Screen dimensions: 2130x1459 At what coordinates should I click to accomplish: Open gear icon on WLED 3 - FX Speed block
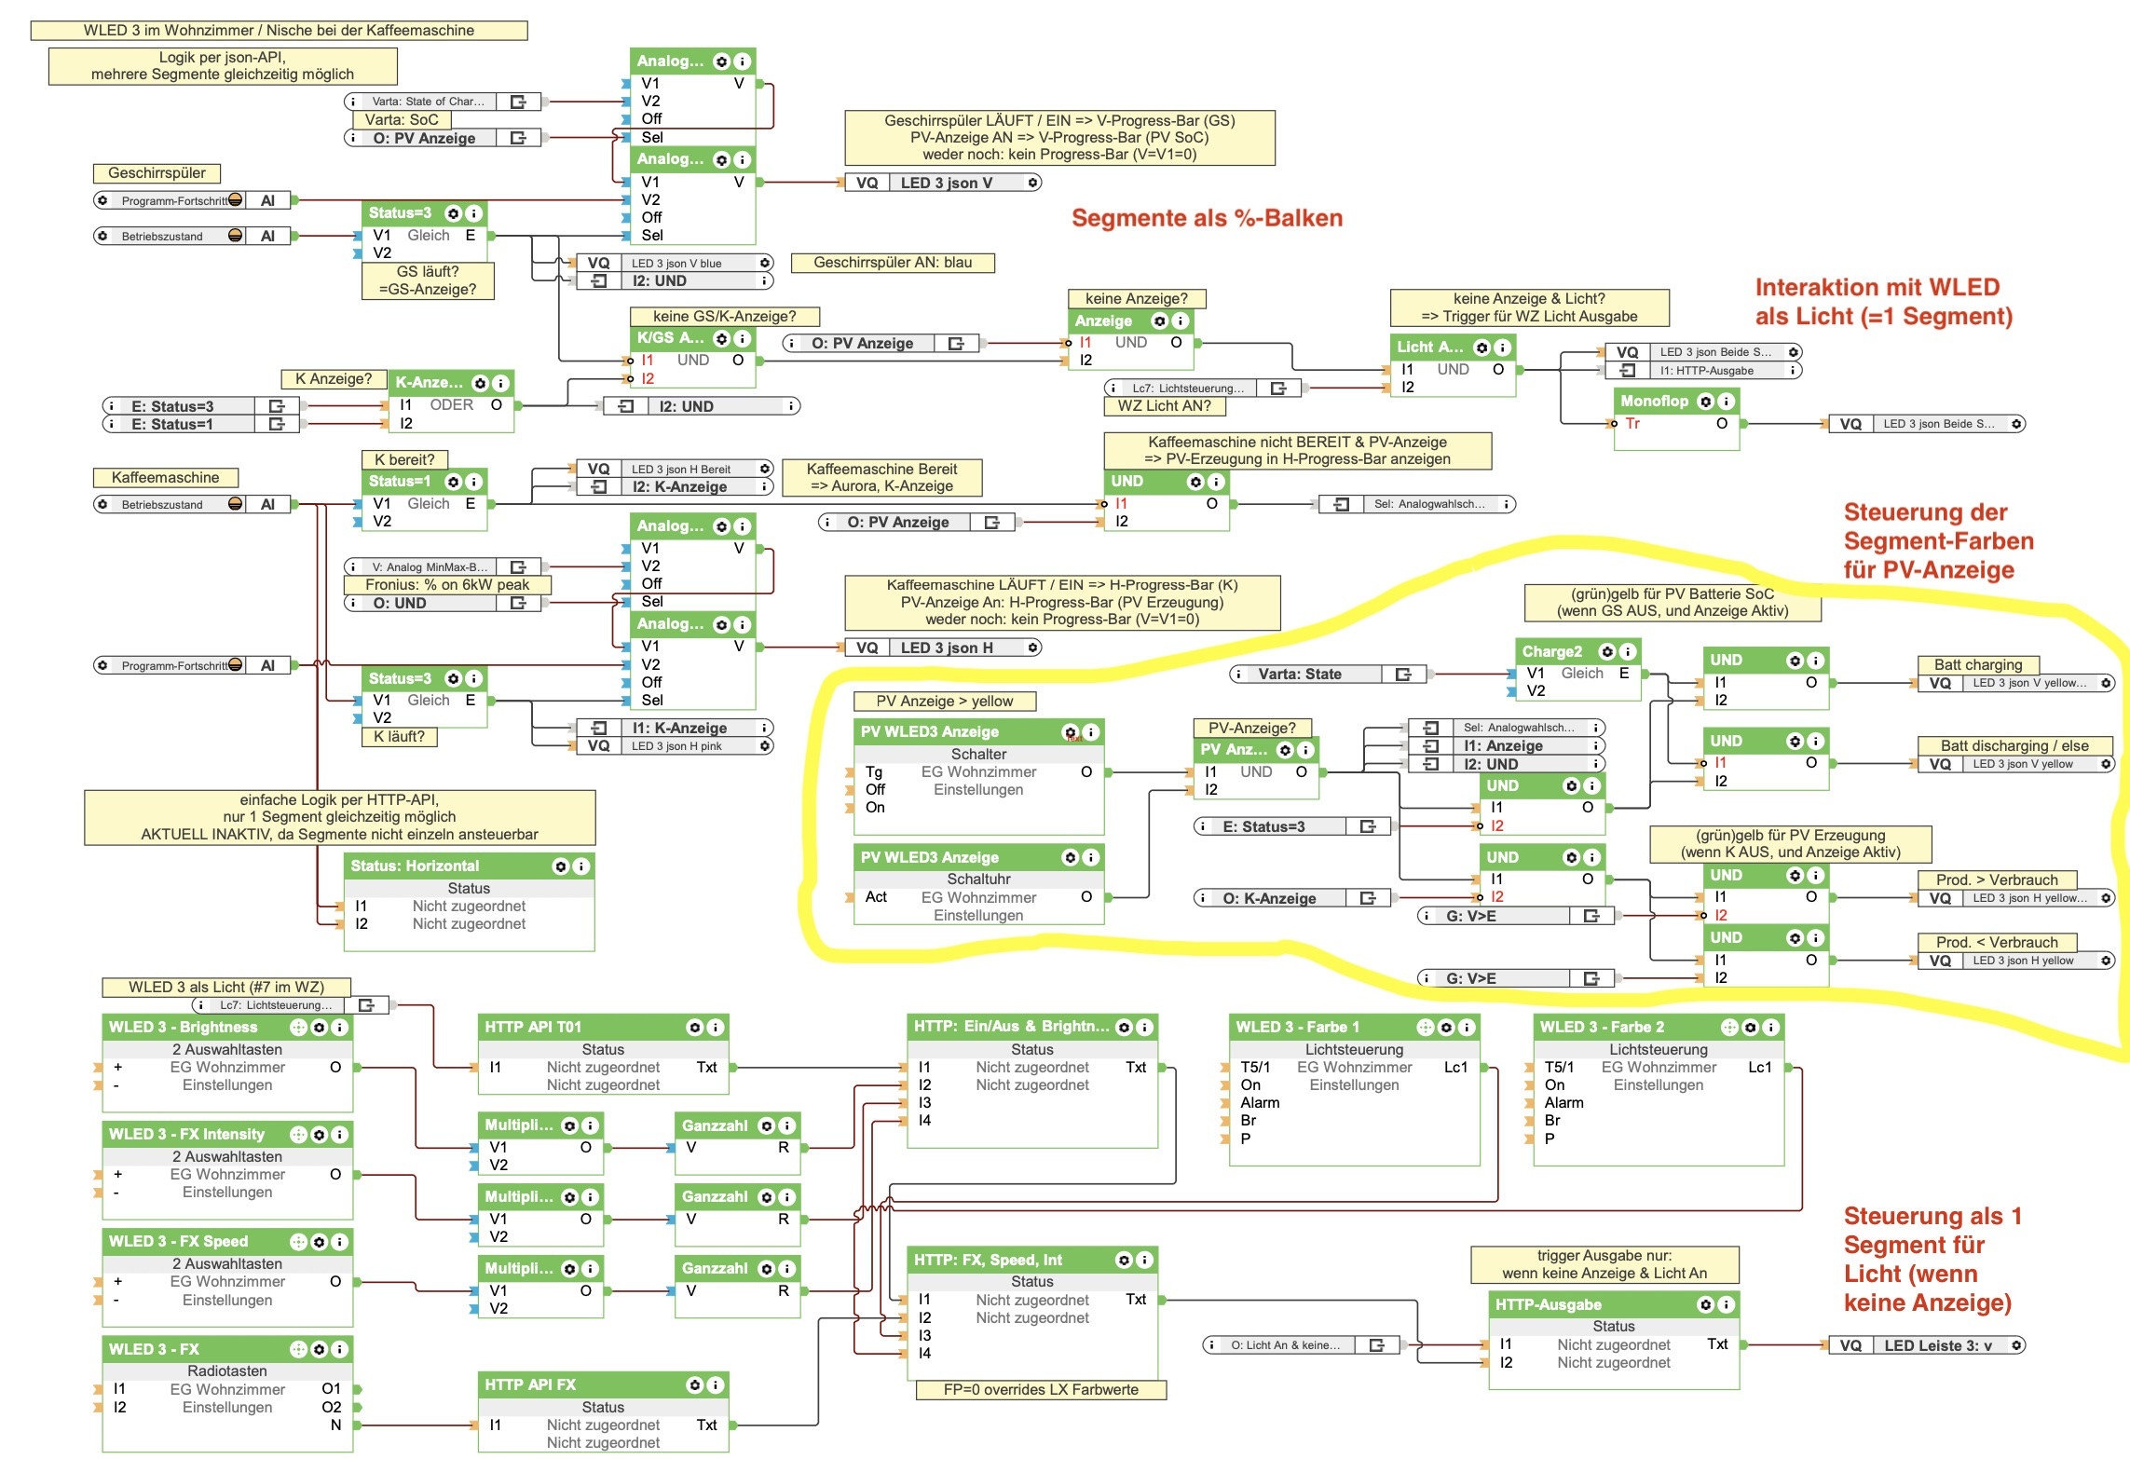319,1242
